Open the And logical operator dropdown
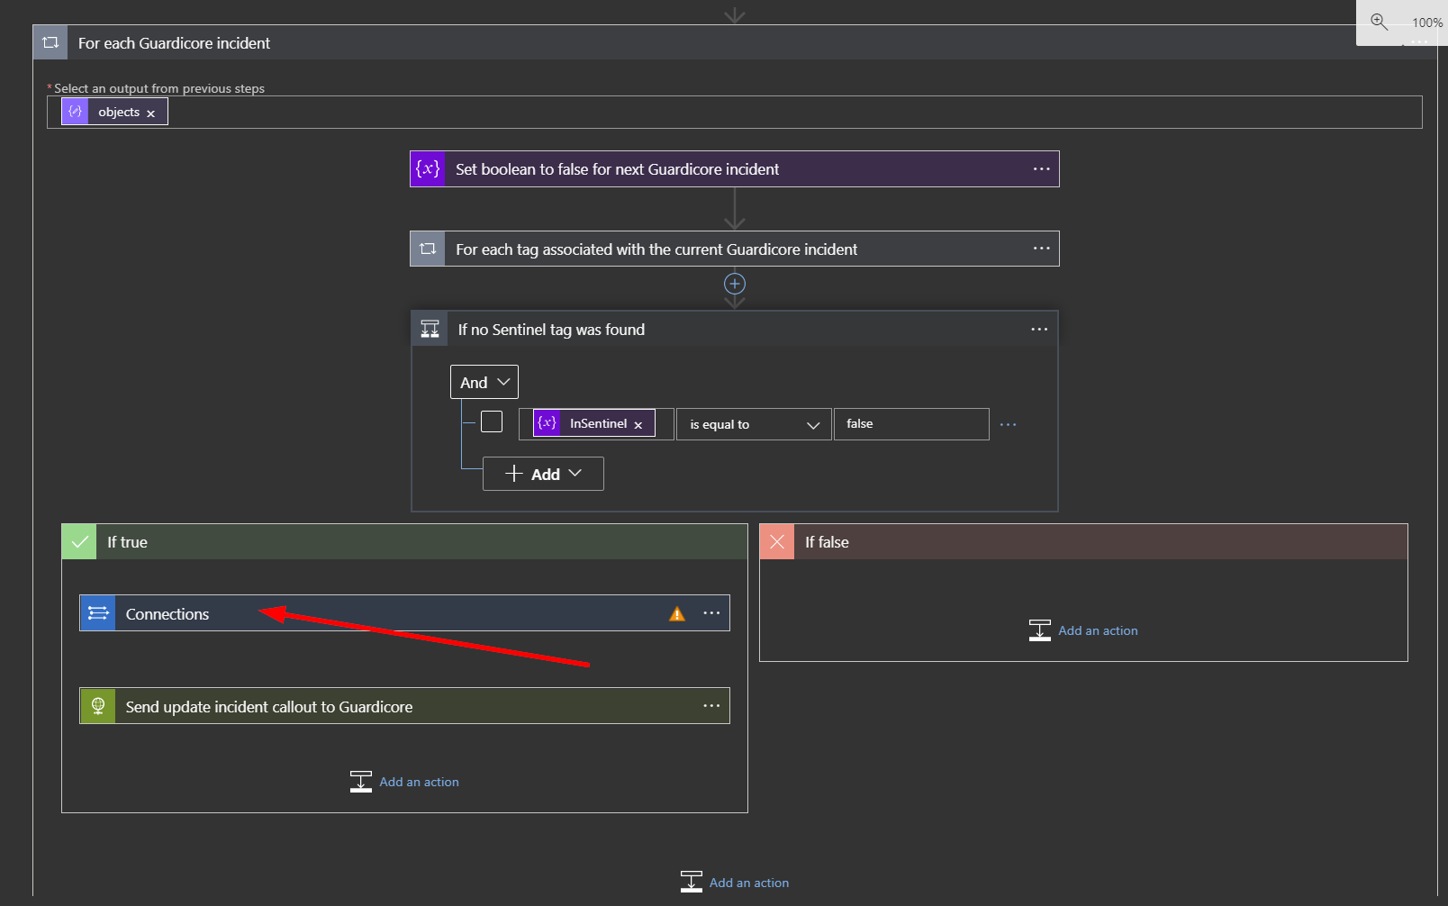 484,382
